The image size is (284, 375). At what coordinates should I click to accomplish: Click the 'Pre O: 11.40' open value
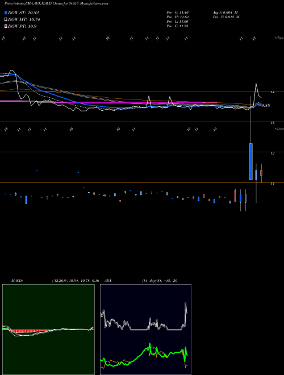[x=177, y=12]
